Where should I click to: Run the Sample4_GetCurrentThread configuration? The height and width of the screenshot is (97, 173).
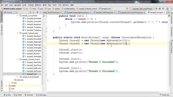tap(156, 9)
